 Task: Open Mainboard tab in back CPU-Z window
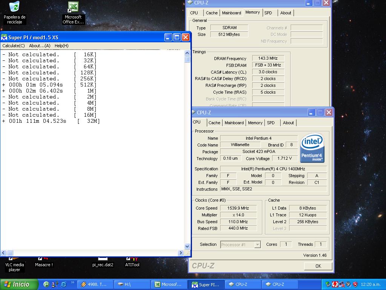[231, 13]
